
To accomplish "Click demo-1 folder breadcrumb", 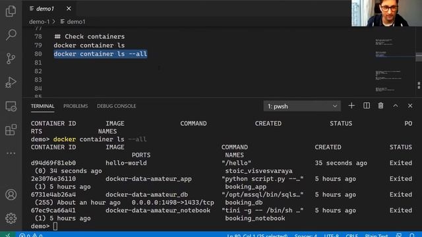I will [40, 22].
